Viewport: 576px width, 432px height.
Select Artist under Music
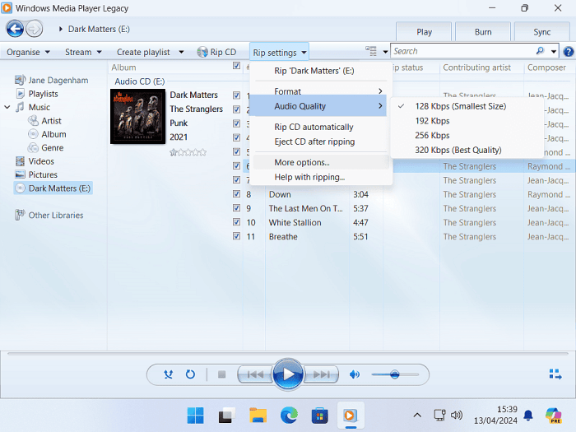(x=51, y=121)
